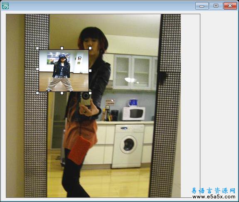Screen dimensions: 239x202
Task: Click the bottom-center selection handle
Action: (62, 93)
